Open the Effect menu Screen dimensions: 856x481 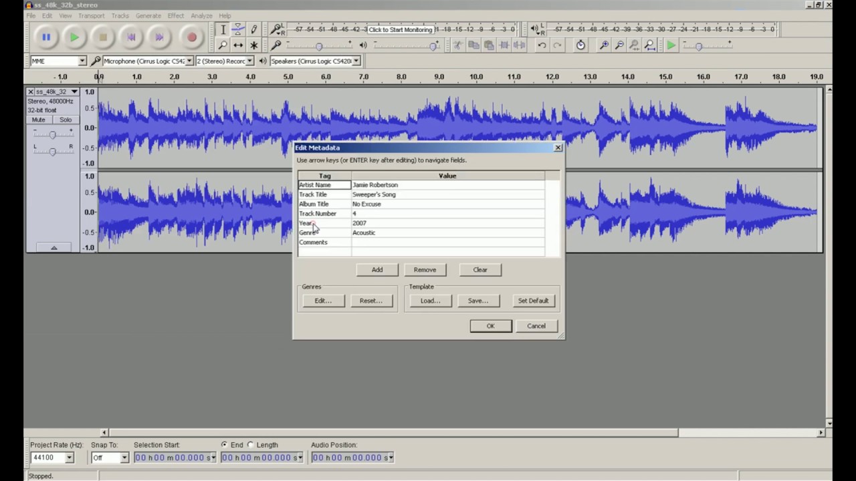[176, 15]
